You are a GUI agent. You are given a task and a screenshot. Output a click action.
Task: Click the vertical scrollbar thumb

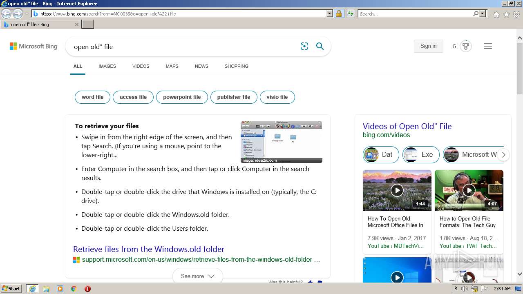[x=519, y=68]
